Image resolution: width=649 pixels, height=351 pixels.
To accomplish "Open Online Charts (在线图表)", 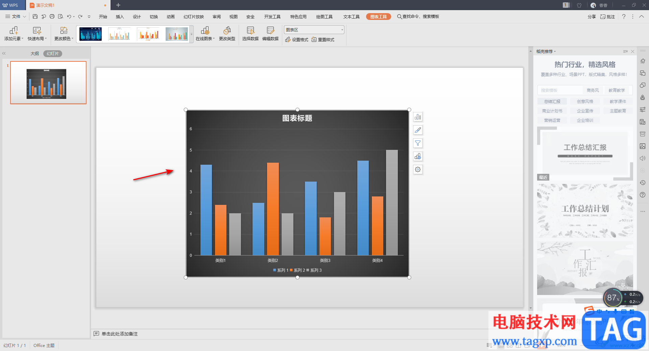I will click(x=205, y=34).
